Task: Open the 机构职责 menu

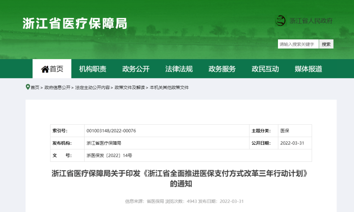Action: point(92,69)
